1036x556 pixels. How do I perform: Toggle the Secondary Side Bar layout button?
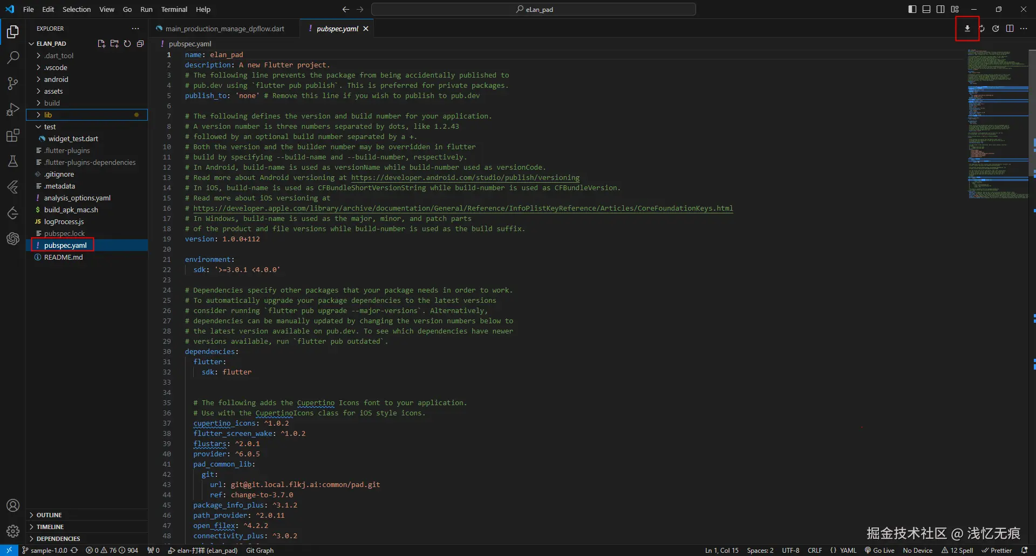(x=940, y=9)
